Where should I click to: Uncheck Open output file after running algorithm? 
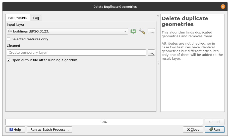(x=9, y=60)
